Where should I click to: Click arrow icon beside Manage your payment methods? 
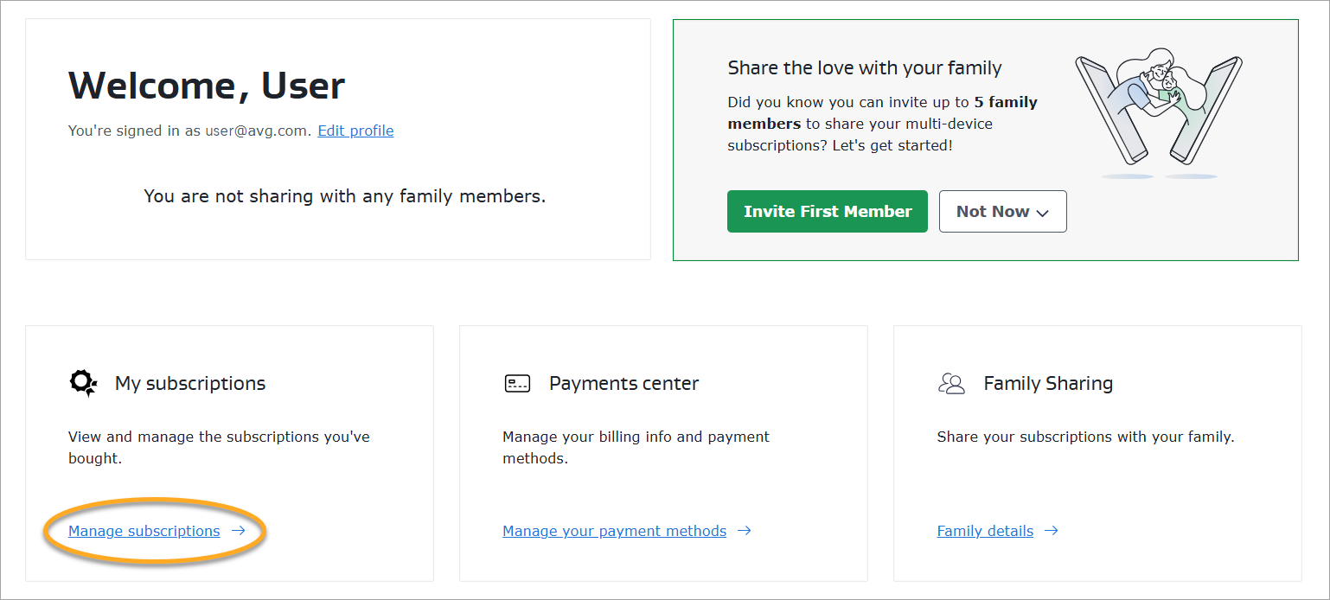coord(744,531)
